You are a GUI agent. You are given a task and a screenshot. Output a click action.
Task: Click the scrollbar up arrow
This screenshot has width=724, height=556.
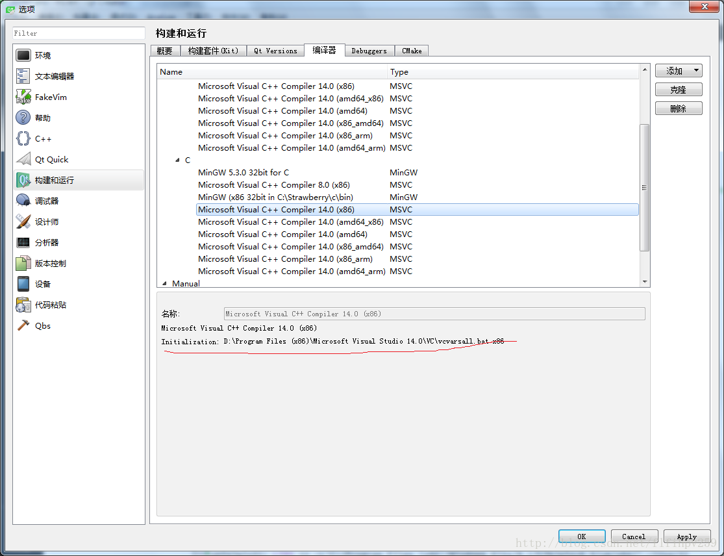point(645,69)
